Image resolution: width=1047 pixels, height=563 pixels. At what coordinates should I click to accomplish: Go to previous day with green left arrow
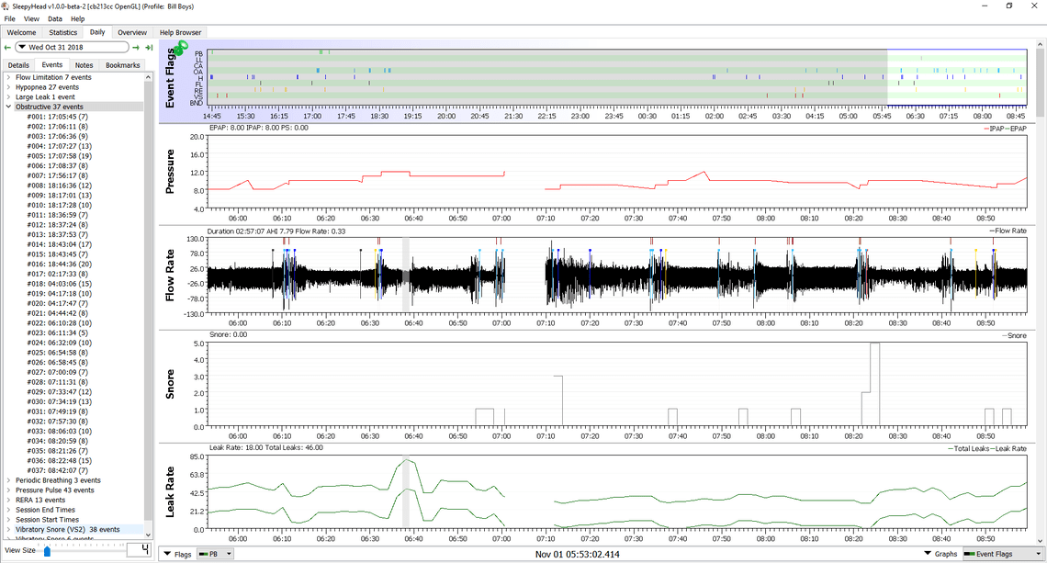pyautogui.click(x=7, y=48)
